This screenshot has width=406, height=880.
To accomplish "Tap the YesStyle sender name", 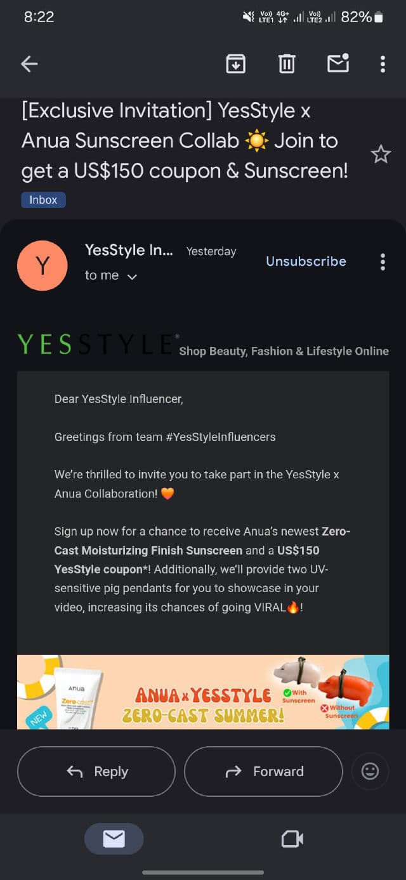I will (x=129, y=251).
